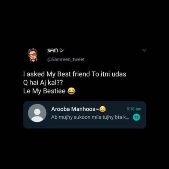This screenshot has height=169, width=169.
Task: Visit the @Samreen_tweet handle
Action: pos(66,59)
